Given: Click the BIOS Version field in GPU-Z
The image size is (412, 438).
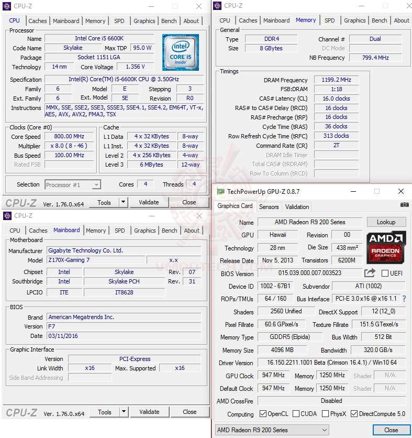Looking at the screenshot, I should click(309, 273).
